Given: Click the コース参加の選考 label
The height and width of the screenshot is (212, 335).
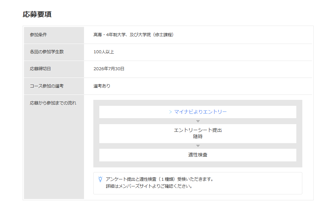Looking at the screenshot, I should tap(47, 86).
